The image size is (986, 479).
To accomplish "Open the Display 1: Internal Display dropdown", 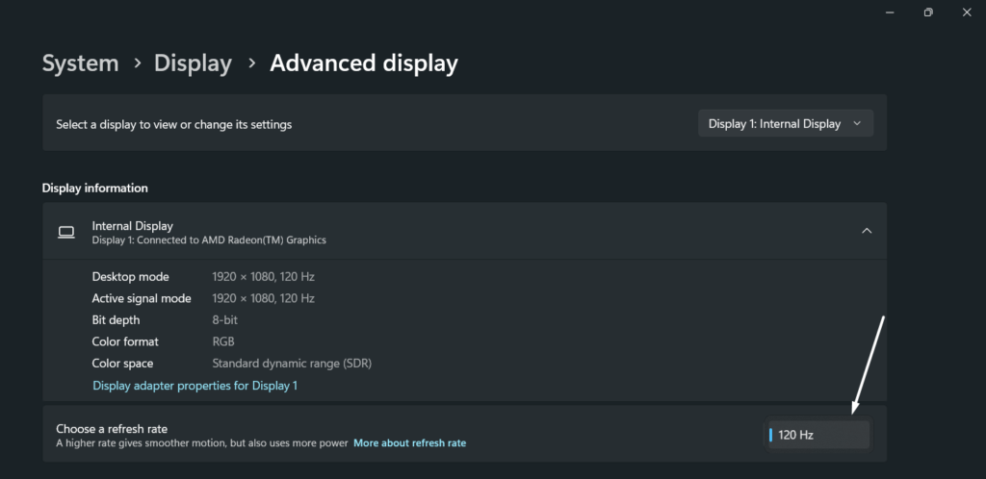I will click(x=785, y=123).
